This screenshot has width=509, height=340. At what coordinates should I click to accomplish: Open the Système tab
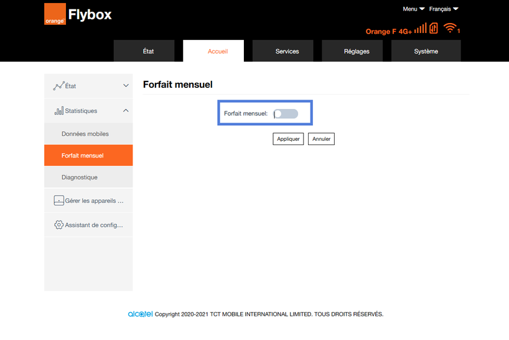(426, 51)
